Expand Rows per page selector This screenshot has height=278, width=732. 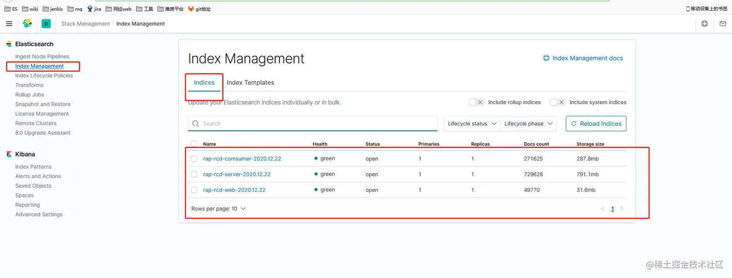tap(219, 209)
